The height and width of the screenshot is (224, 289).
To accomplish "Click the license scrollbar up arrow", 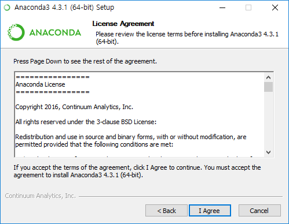I will tap(268, 77).
